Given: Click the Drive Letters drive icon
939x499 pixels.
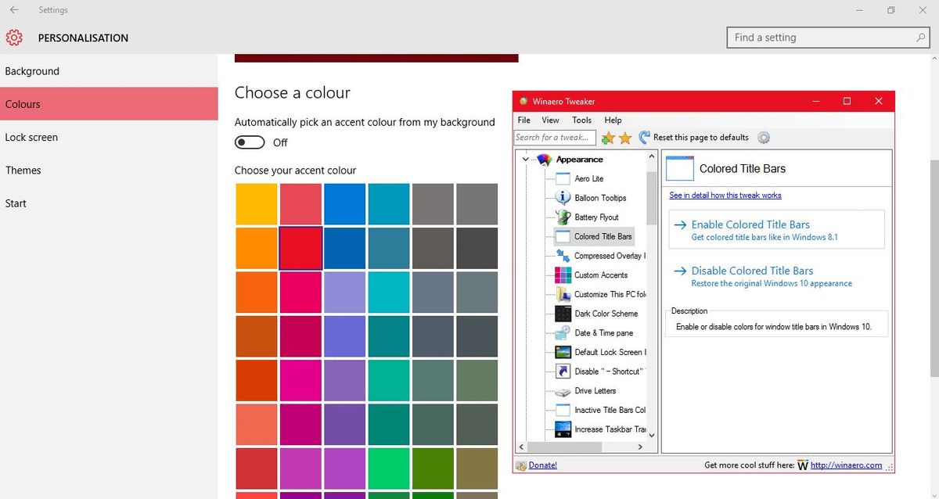Looking at the screenshot, I should [563, 391].
